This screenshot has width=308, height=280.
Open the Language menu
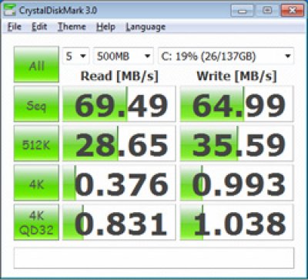click(x=146, y=27)
